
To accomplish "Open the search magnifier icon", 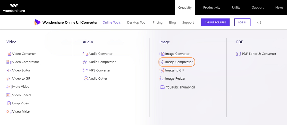I will point(259,23).
